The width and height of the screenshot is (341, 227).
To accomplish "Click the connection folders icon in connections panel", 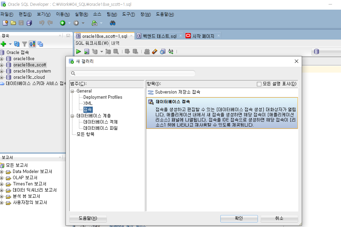I will [x=40, y=44].
